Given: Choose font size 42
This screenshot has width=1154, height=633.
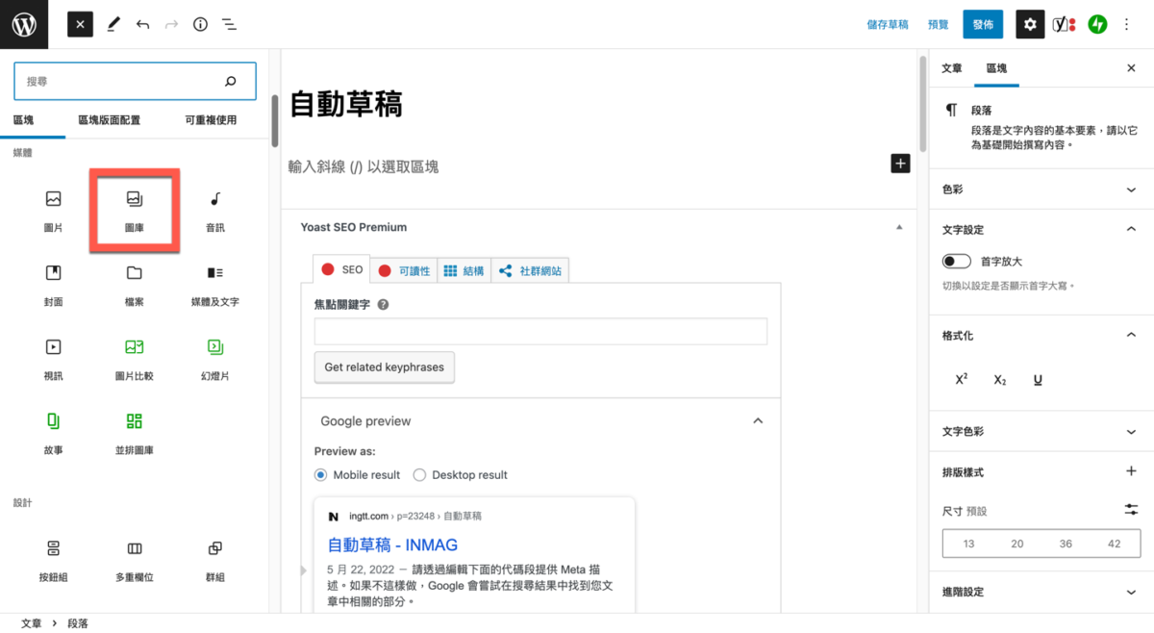Looking at the screenshot, I should [x=1115, y=544].
